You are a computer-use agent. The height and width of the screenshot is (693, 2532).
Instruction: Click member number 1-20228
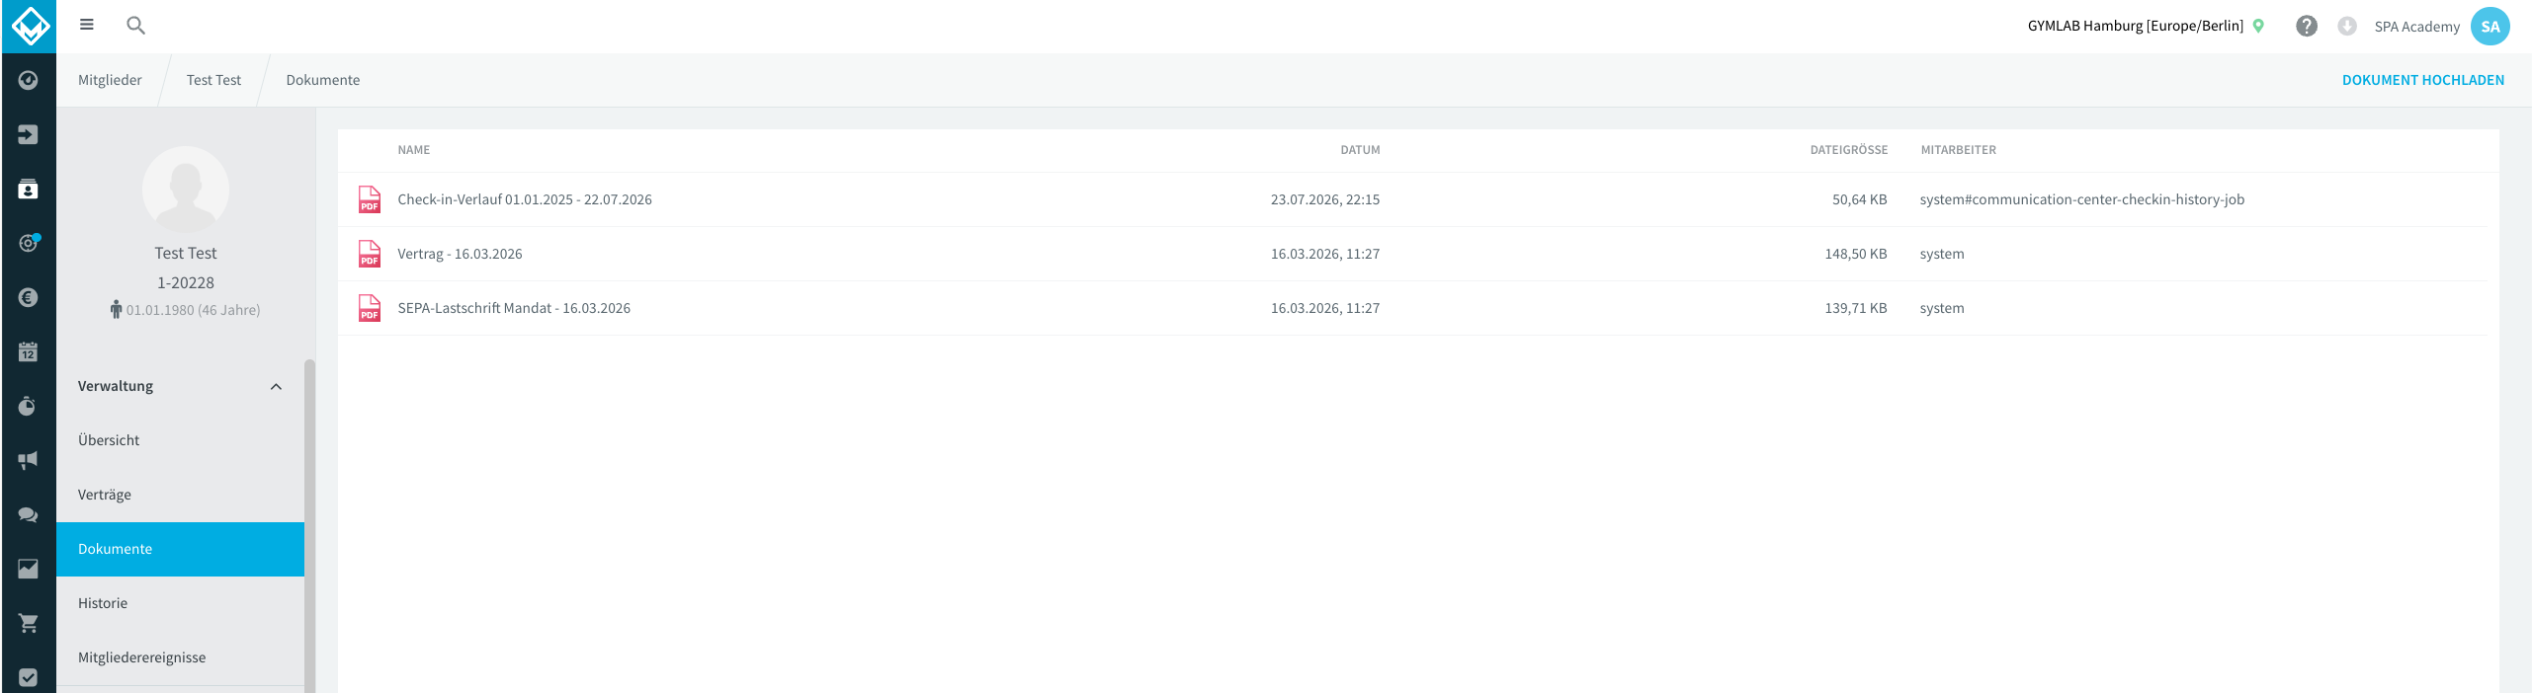(x=186, y=282)
